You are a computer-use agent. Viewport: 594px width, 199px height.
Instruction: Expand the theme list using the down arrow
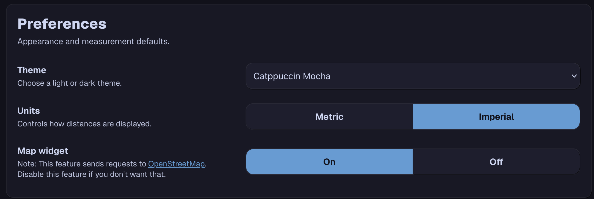point(574,76)
